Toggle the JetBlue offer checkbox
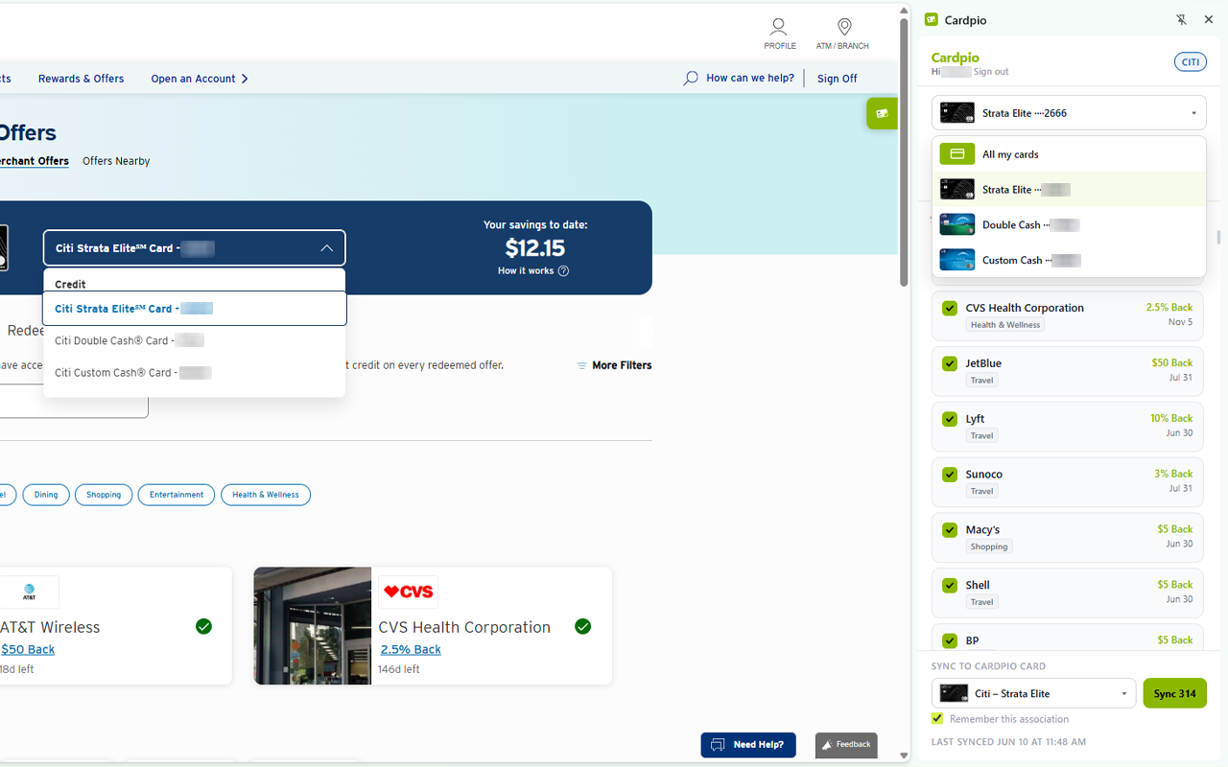Image resolution: width=1228 pixels, height=767 pixels. [x=950, y=364]
